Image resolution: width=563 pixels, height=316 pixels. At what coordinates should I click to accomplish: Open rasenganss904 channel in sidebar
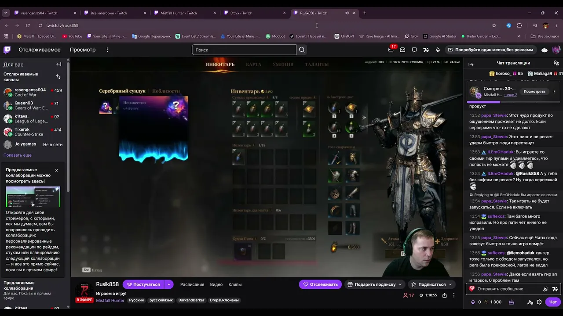[x=33, y=93]
